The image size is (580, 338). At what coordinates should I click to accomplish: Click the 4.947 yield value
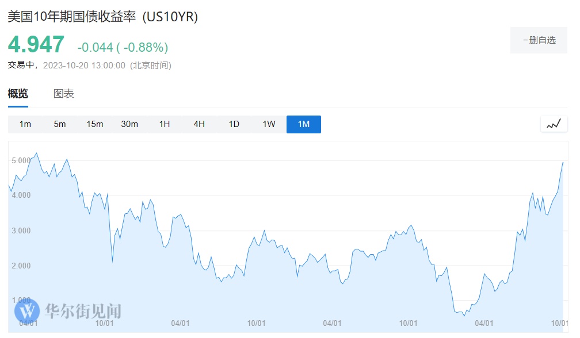point(36,45)
